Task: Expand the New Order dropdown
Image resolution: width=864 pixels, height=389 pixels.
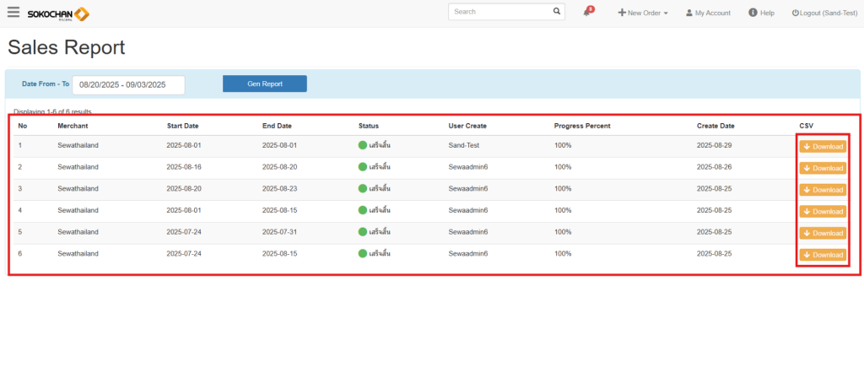Action: point(643,13)
